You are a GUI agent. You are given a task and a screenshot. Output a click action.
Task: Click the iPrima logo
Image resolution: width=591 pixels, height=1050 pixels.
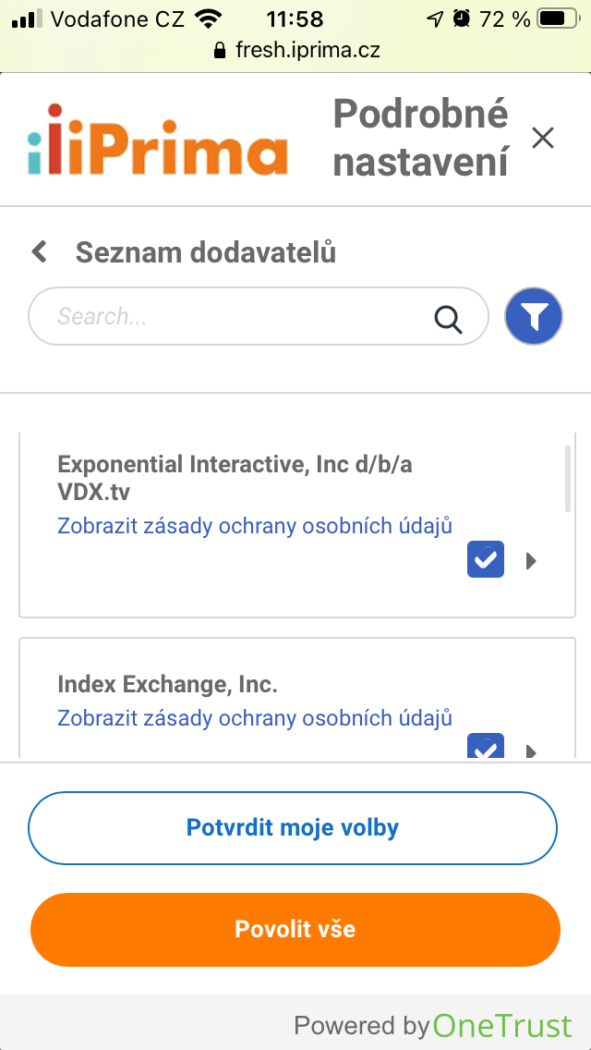point(158,140)
